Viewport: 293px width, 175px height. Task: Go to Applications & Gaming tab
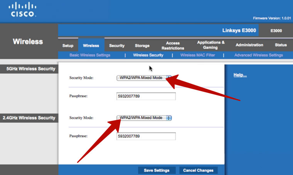point(210,45)
